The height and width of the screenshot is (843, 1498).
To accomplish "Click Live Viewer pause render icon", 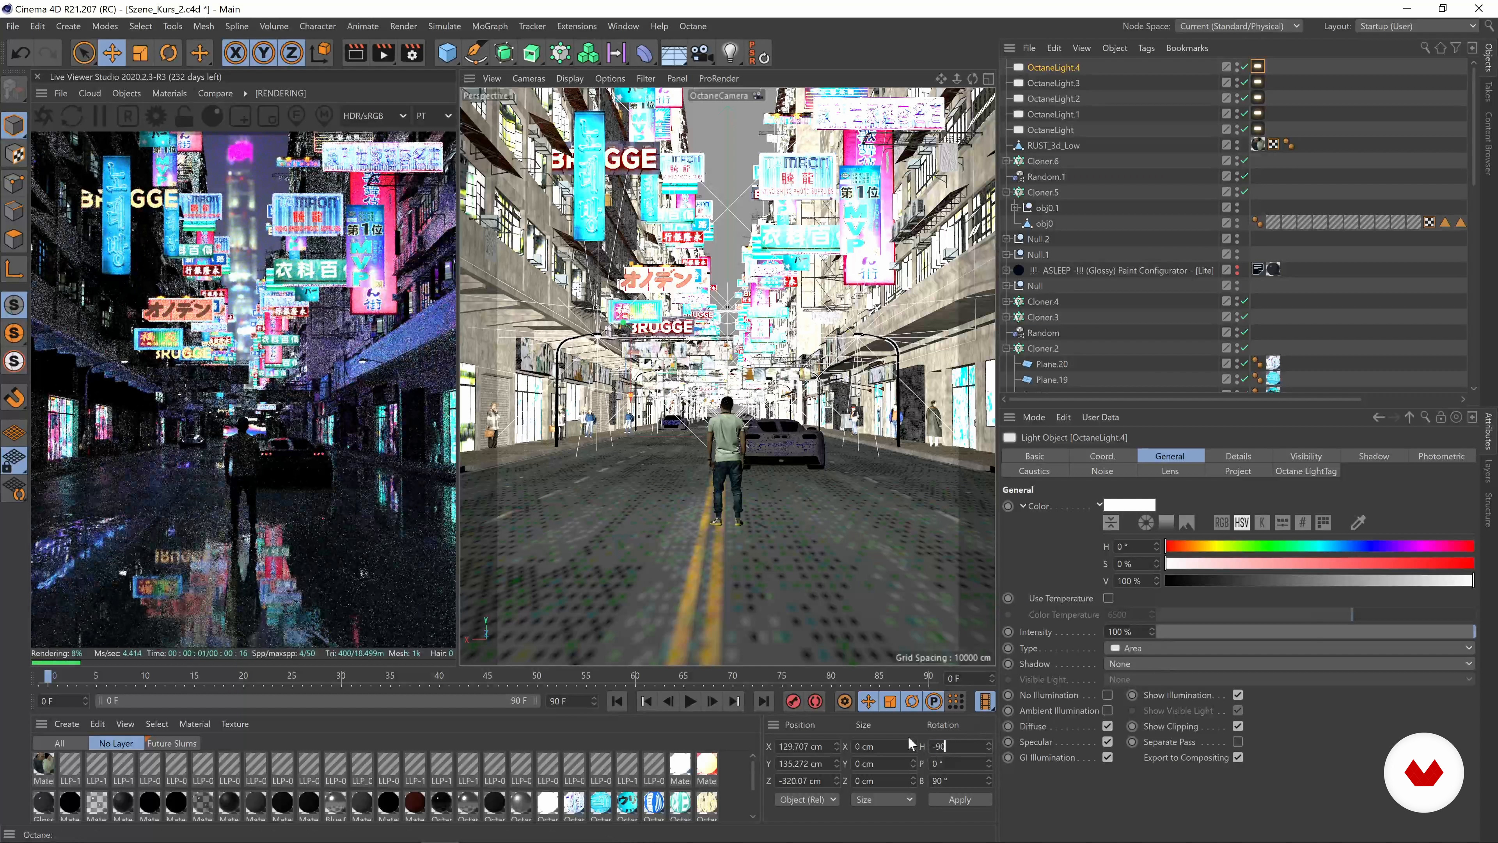I will click(100, 116).
